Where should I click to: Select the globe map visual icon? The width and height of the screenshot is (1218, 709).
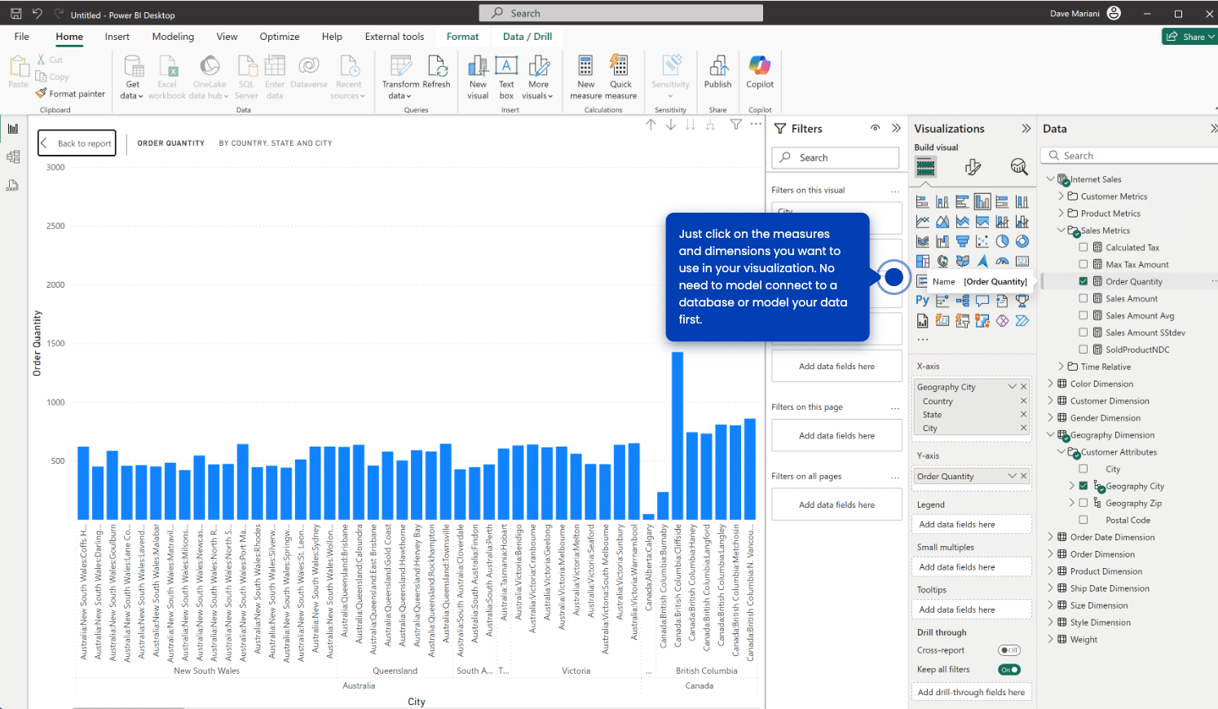pos(942,261)
